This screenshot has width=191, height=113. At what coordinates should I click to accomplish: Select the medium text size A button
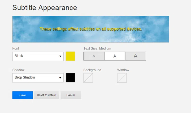point(115,56)
